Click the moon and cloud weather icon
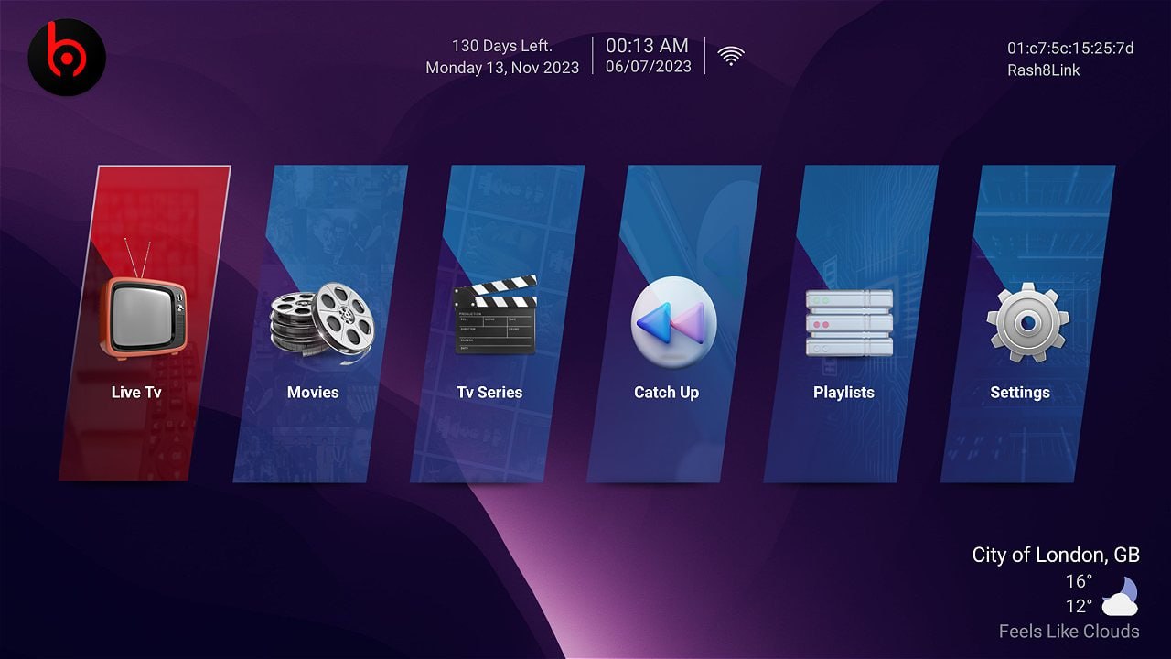 click(1120, 596)
